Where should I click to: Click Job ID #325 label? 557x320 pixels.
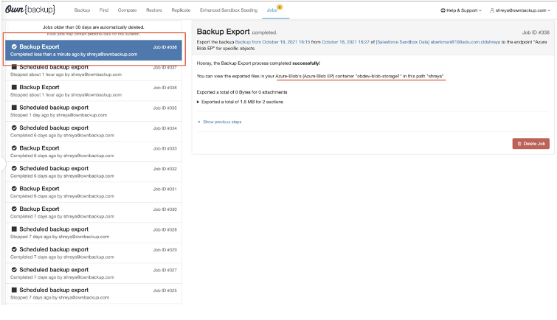tap(165, 291)
